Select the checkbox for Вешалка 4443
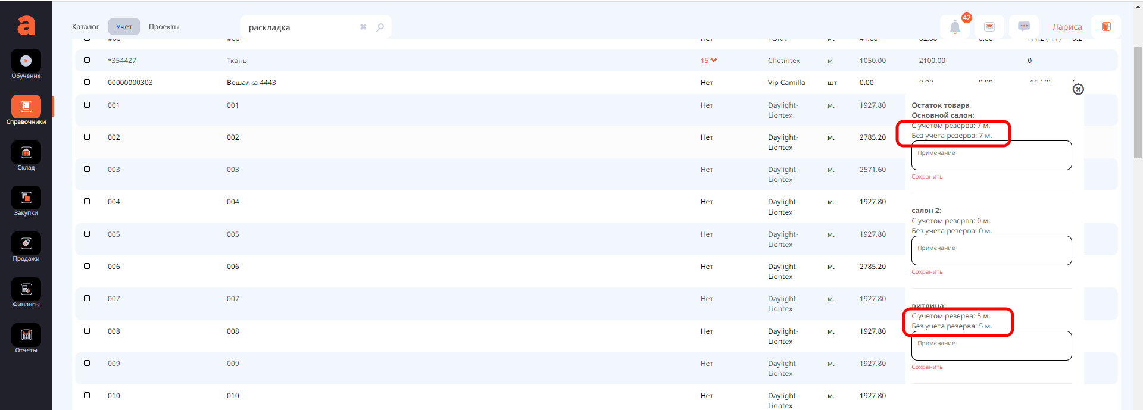This screenshot has height=410, width=1143. [87, 82]
